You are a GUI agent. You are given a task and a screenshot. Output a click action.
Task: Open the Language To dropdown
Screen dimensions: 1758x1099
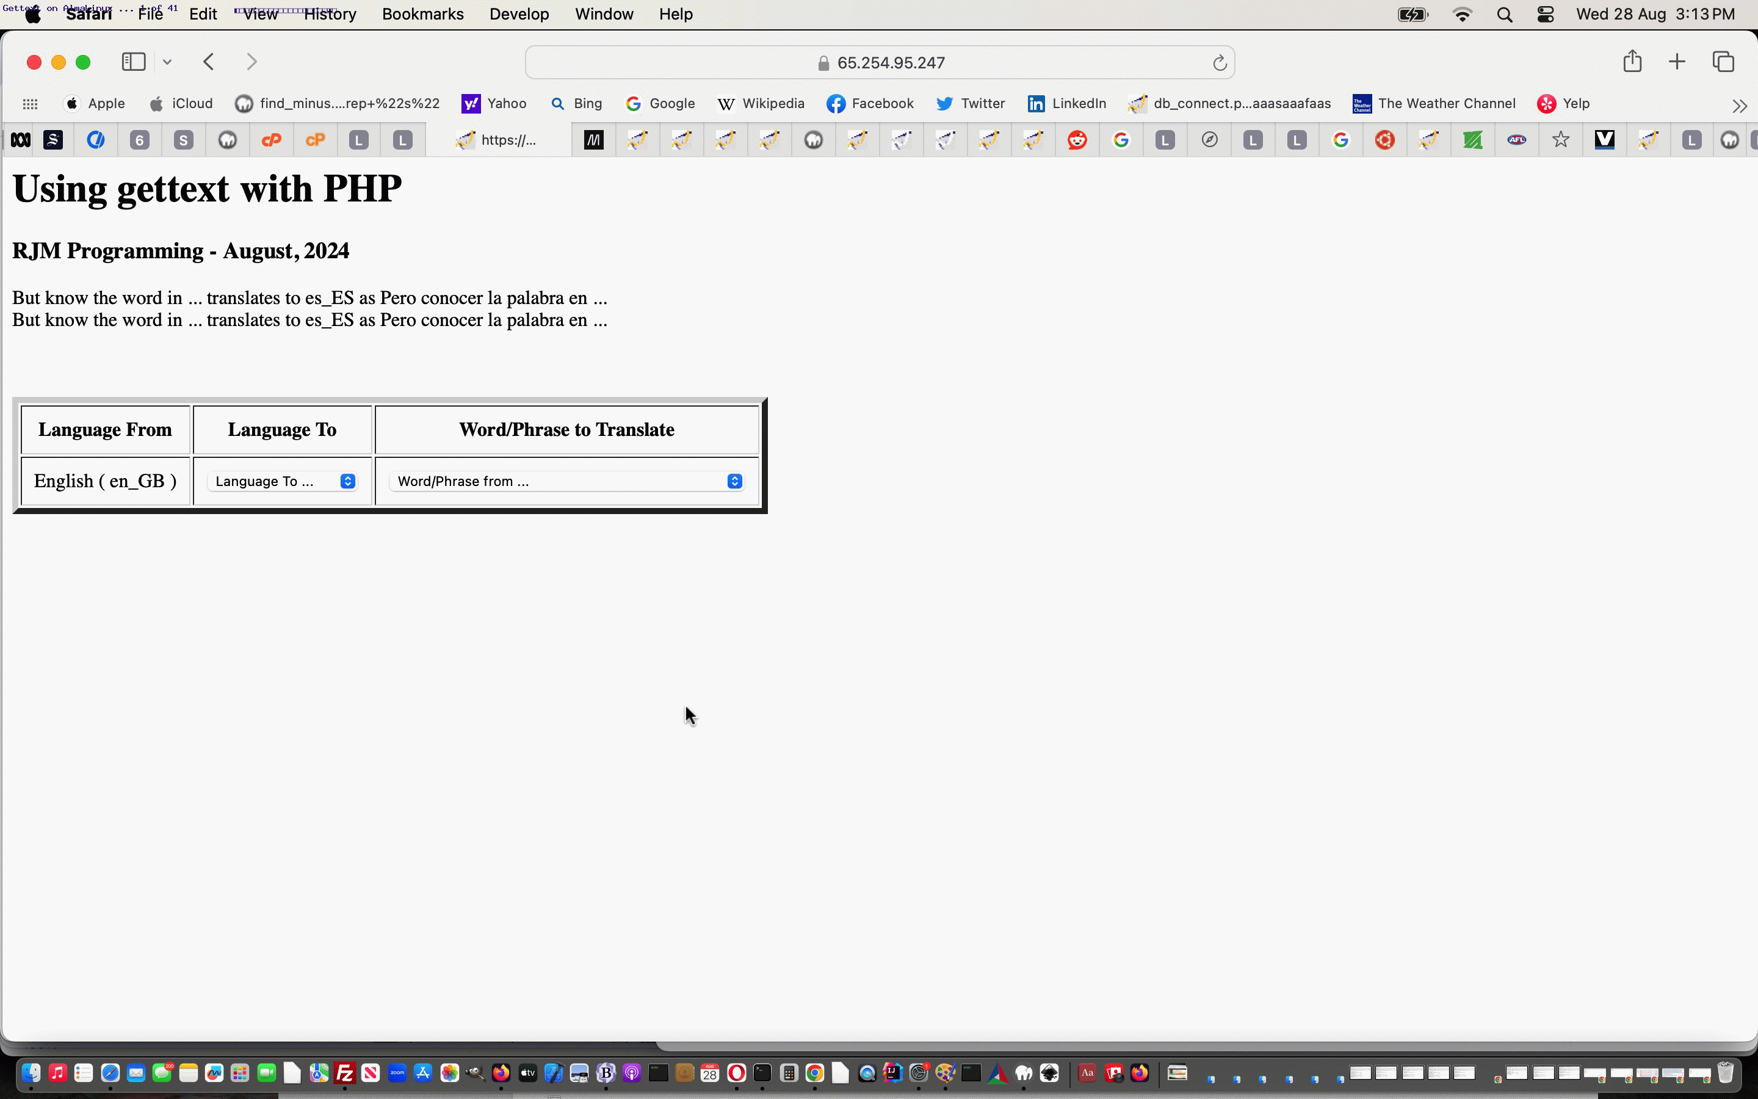click(x=283, y=481)
